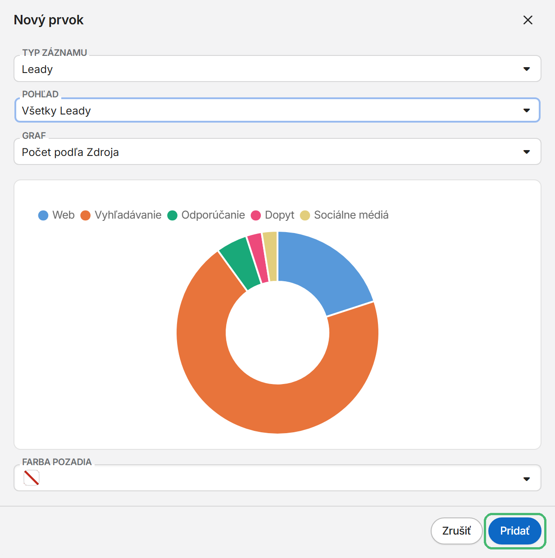Toggle the Sociálne médiá legend entry
The width and height of the screenshot is (555, 558).
(x=344, y=215)
